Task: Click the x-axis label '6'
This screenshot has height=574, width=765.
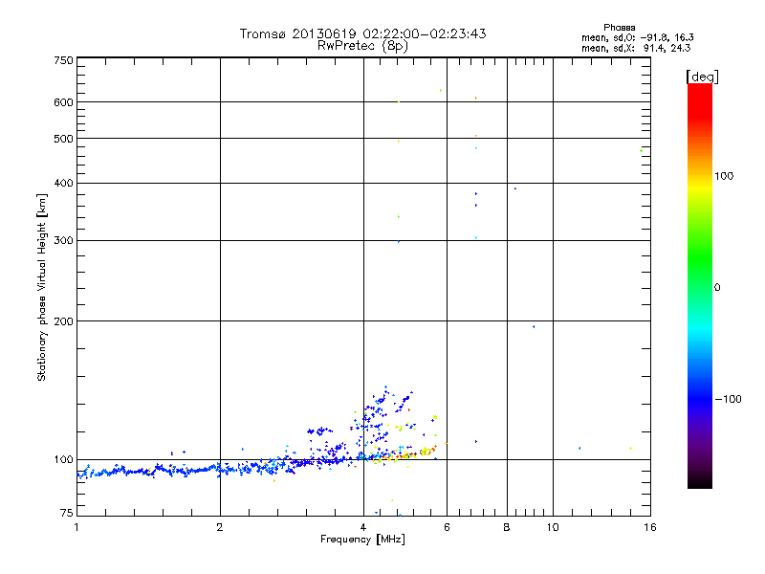Action: [x=447, y=527]
